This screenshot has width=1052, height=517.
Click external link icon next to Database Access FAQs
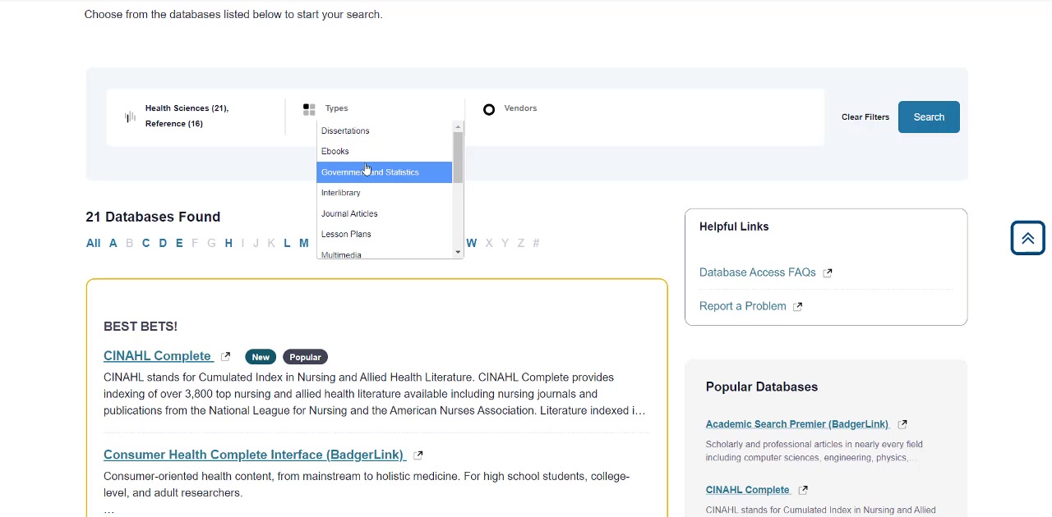(828, 273)
